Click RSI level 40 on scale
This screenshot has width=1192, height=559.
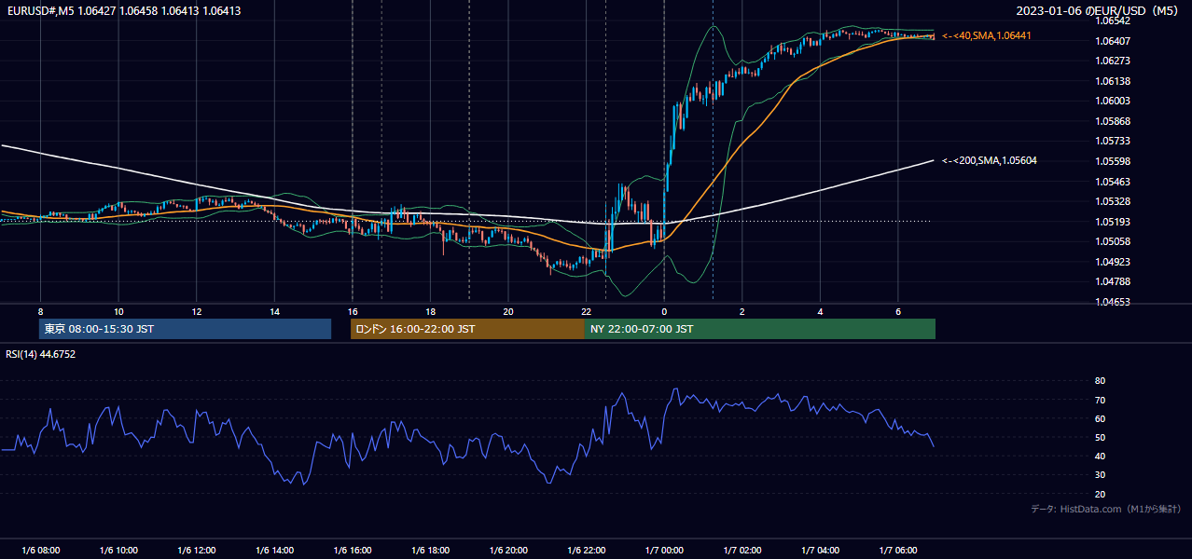tap(1100, 456)
